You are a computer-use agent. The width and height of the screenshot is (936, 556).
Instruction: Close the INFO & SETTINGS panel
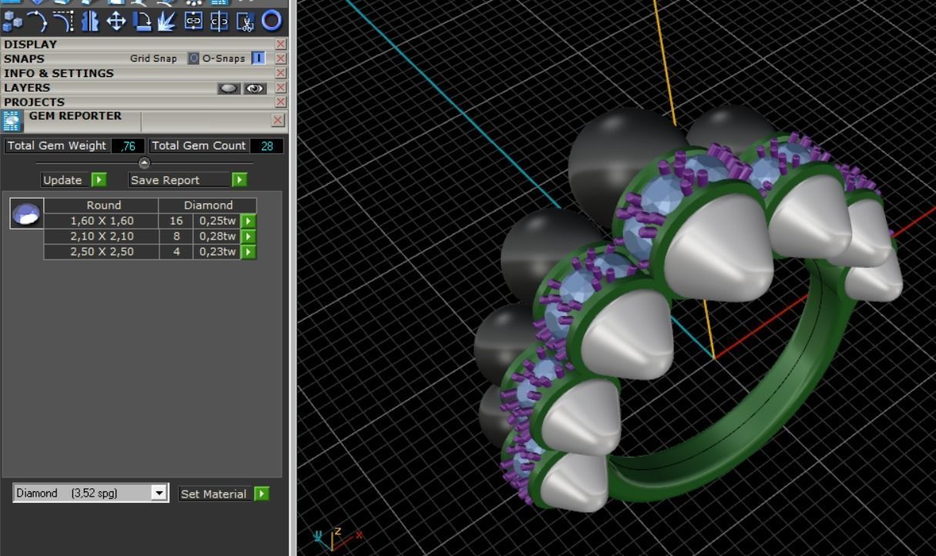(x=280, y=73)
